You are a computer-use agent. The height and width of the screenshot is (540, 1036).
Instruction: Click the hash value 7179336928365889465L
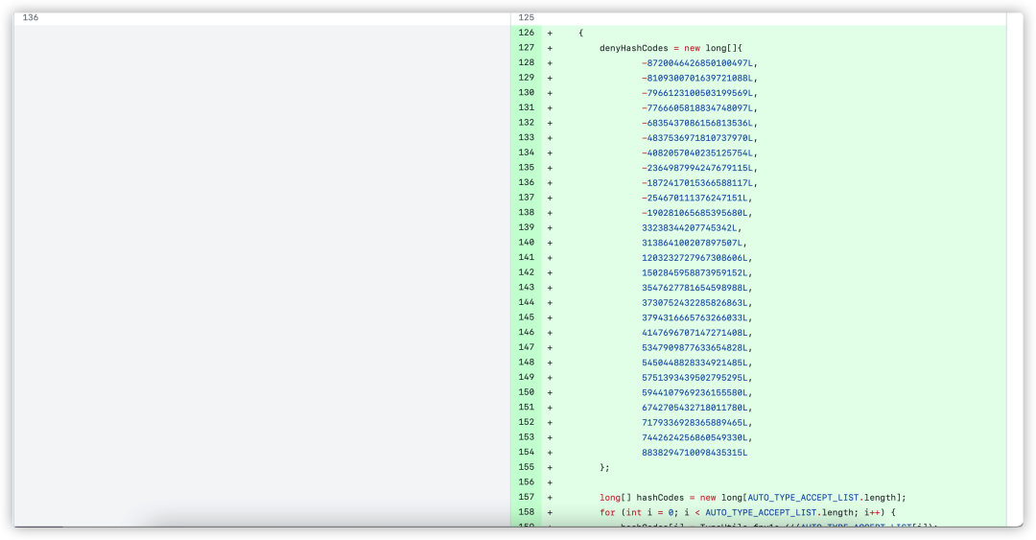coord(695,423)
